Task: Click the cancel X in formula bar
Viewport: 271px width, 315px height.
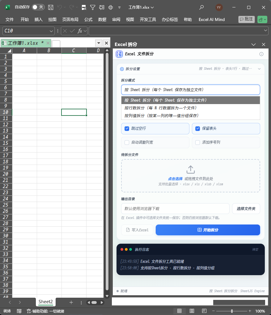Action: (x=65, y=31)
